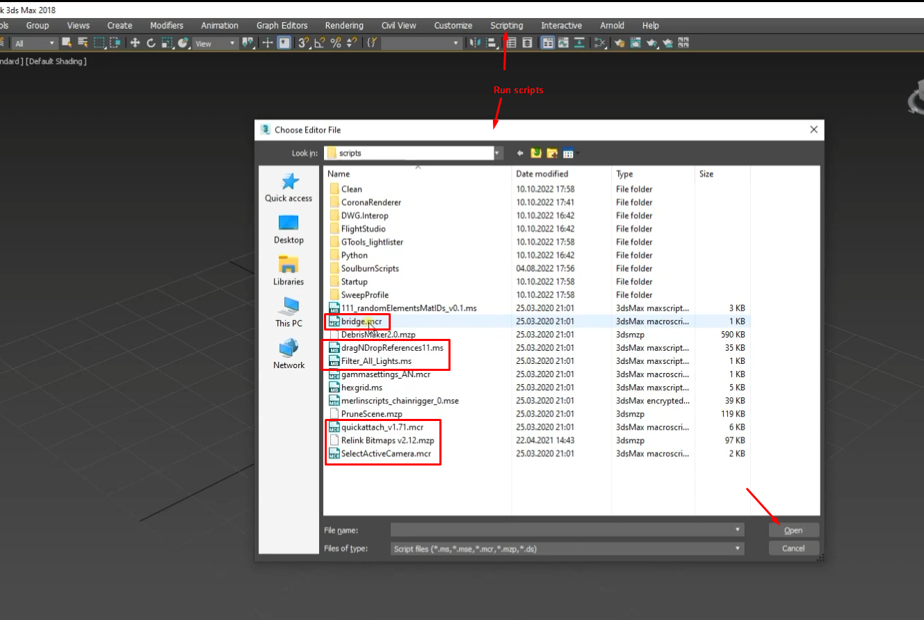
Task: Expand the Look in 'scripts' dropdown
Action: [498, 153]
